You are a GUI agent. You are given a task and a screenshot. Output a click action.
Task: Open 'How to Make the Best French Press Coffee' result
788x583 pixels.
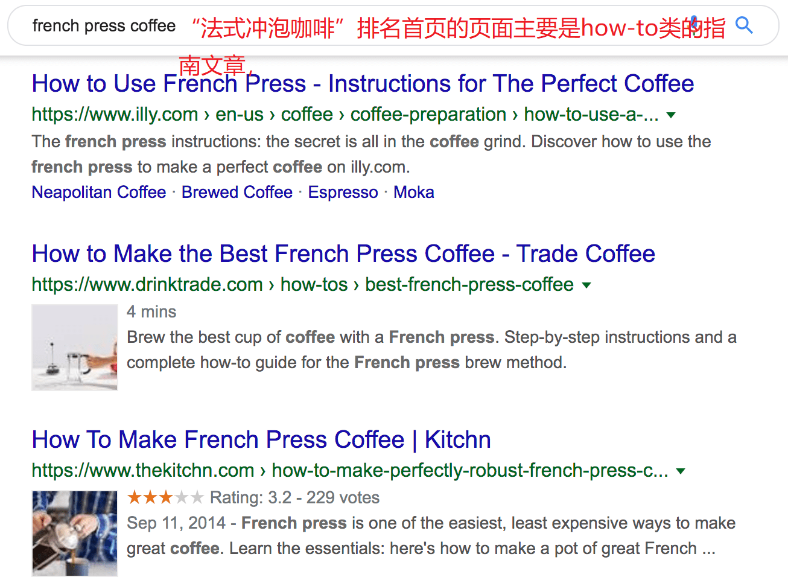click(x=343, y=253)
